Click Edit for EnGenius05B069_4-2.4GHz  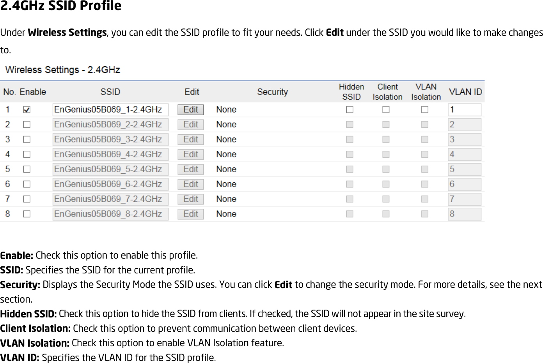tap(191, 155)
